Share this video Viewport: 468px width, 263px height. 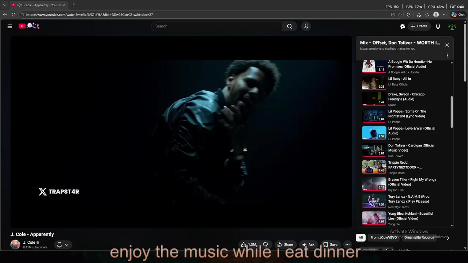click(x=285, y=245)
